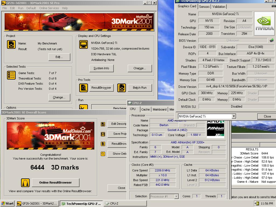This screenshot has height=207, width=276.
Task: Click the taskbar clock showing 11:56 PM
Action: tap(267, 203)
